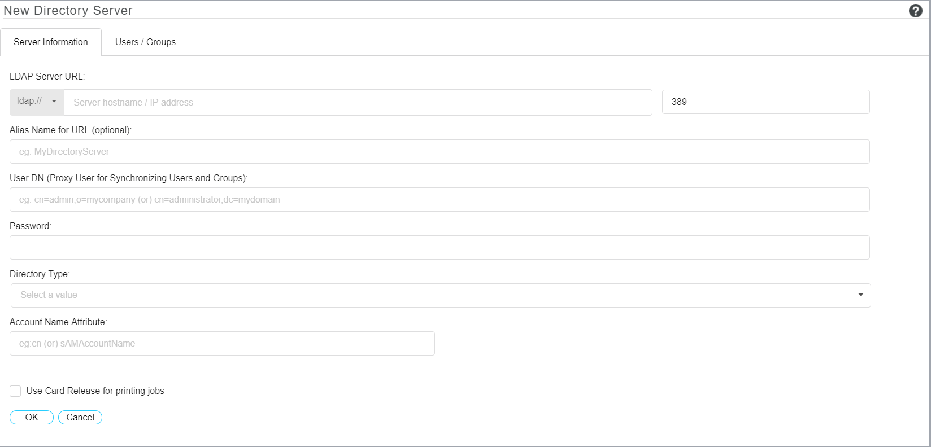
Task: Open the help question mark icon
Action: [x=915, y=11]
